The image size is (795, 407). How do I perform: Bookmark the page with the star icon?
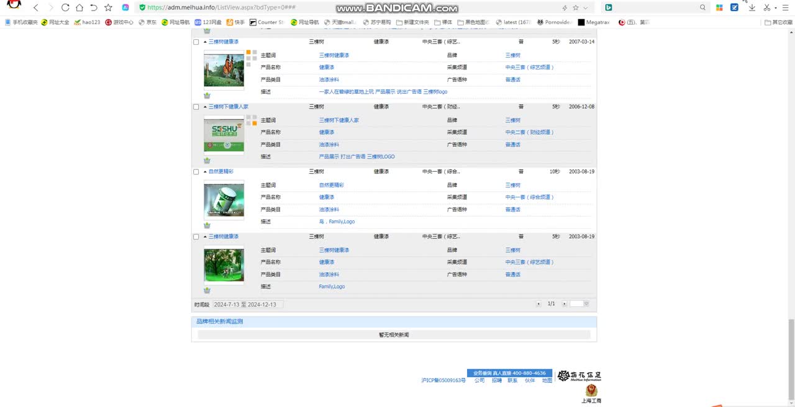(x=108, y=7)
